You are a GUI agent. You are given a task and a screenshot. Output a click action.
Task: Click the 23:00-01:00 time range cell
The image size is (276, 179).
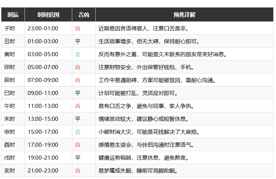(x=43, y=28)
